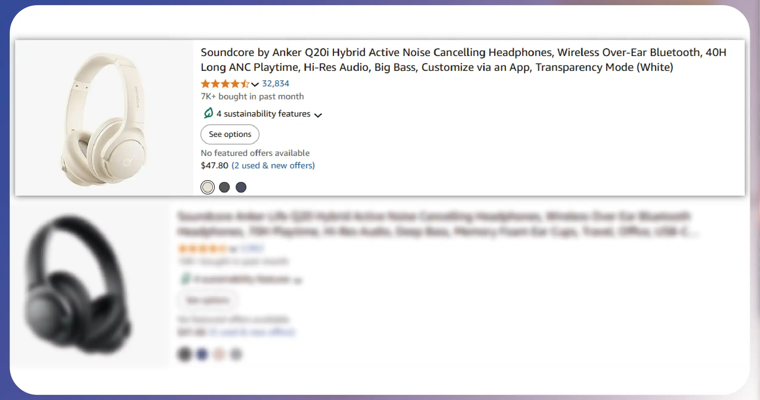The image size is (760, 400).
Task: Open the white Soundcore headphones product image
Action: tap(104, 118)
